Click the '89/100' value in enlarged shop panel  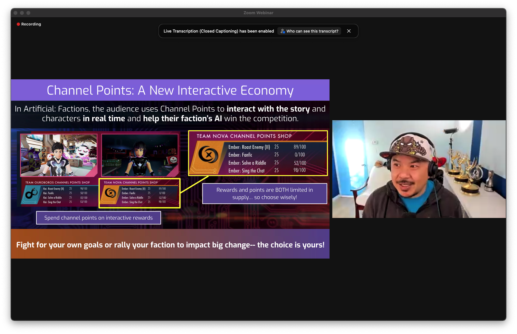pos(300,147)
